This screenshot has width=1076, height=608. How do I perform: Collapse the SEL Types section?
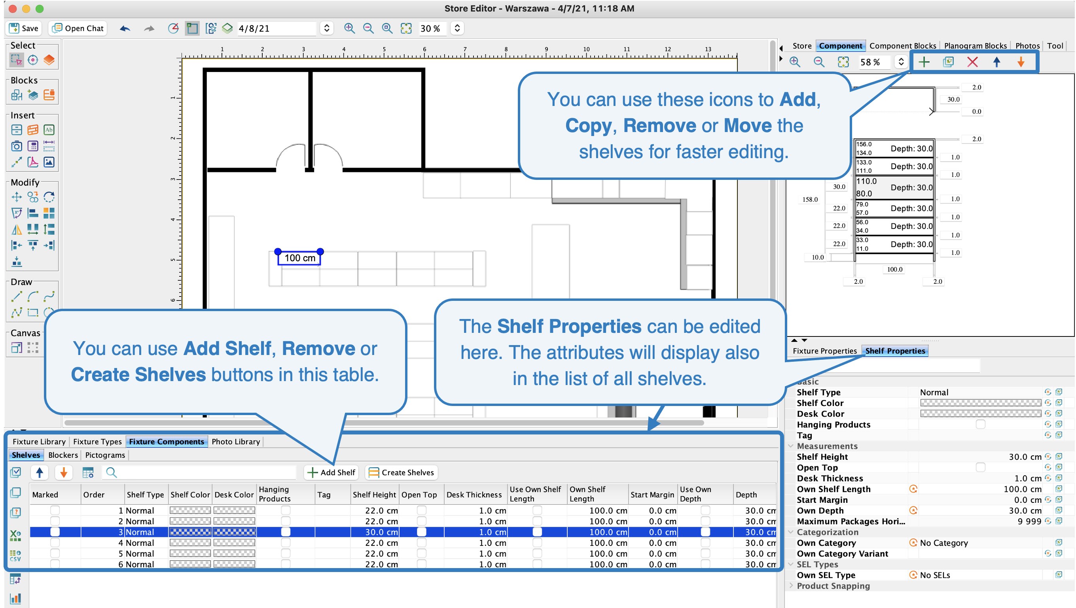[x=791, y=564]
